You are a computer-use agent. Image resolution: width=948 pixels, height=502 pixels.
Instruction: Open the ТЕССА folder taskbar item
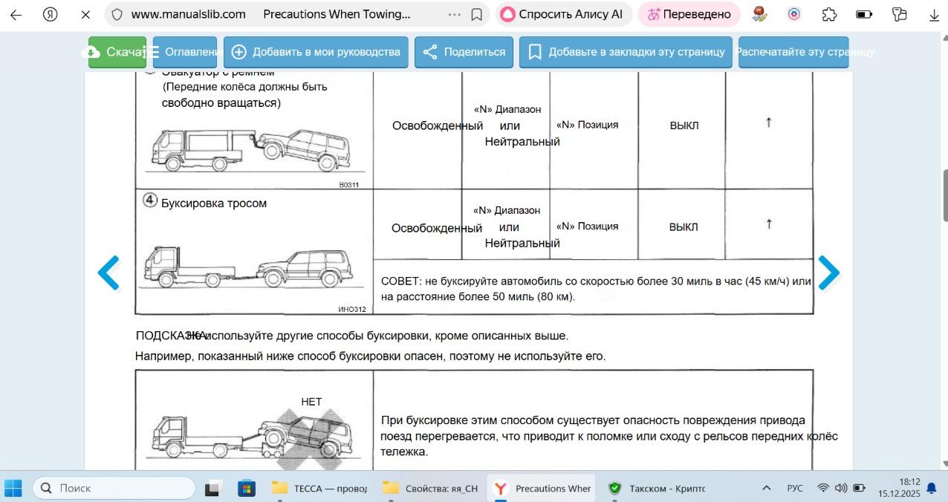click(318, 488)
